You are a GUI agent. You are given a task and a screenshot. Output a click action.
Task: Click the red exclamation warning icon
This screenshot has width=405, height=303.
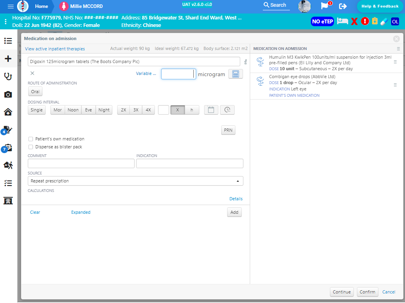pos(365,21)
